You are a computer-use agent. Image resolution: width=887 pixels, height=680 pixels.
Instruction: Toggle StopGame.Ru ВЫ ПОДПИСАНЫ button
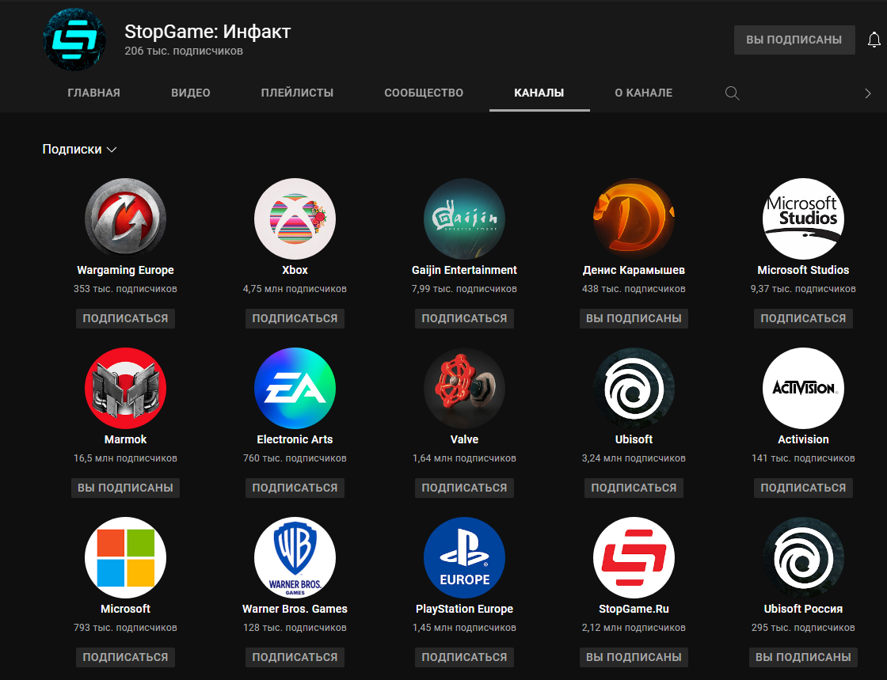(x=634, y=657)
